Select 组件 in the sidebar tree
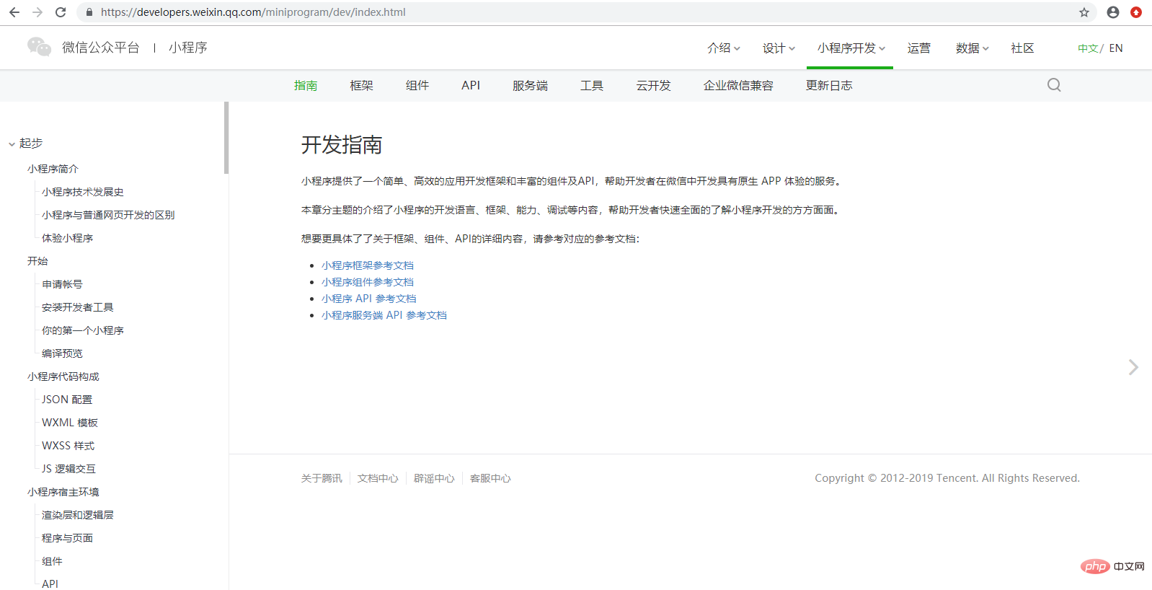This screenshot has height=590, width=1152. (52, 561)
